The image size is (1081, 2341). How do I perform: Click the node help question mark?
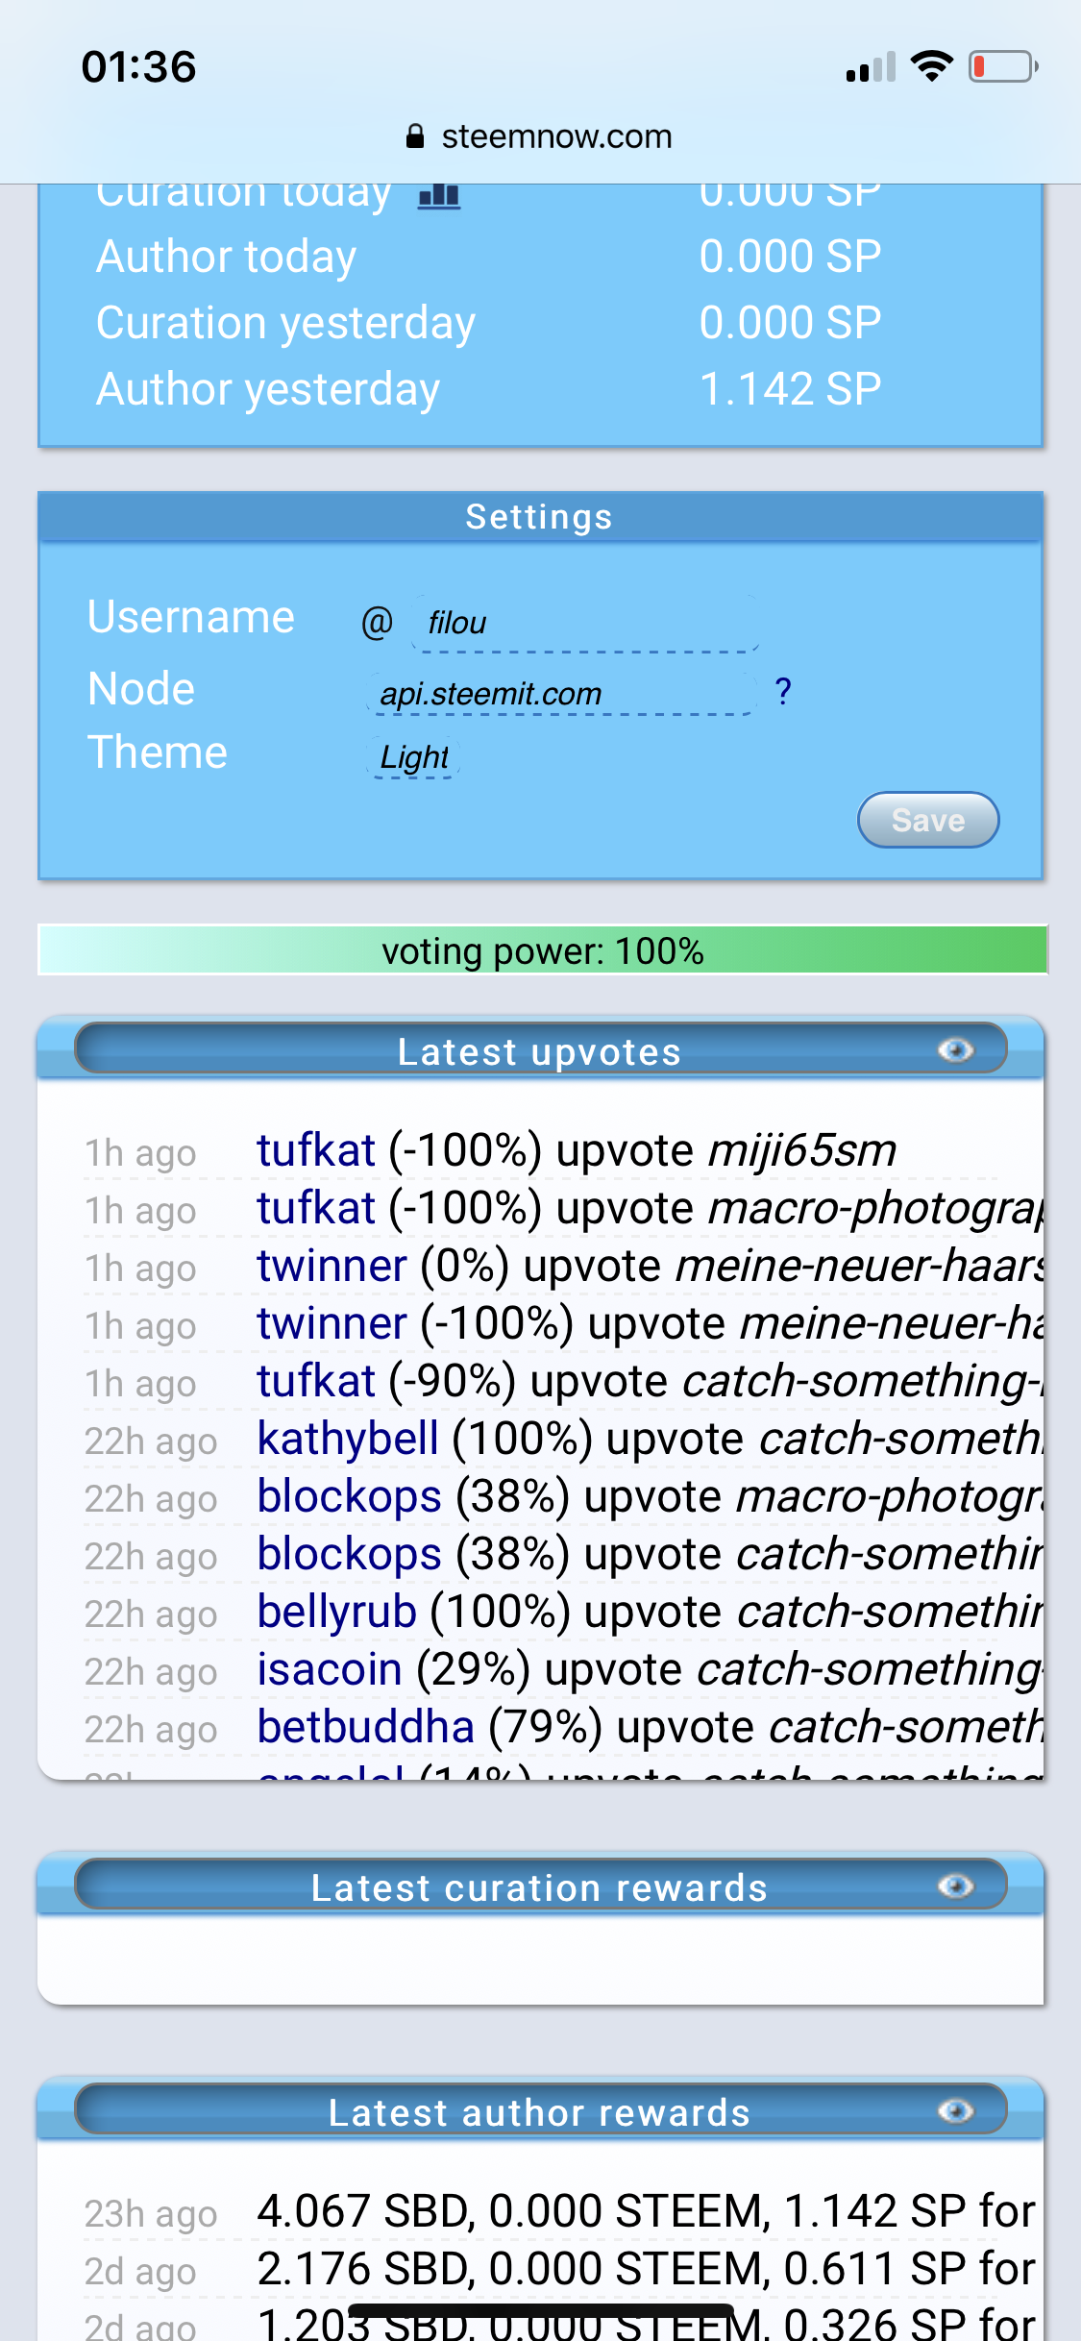click(x=783, y=691)
